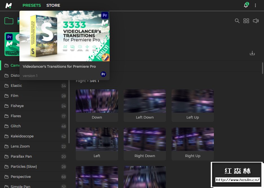Click the version 1 text

30,76
